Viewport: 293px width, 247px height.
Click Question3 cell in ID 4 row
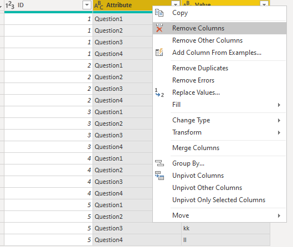(x=123, y=182)
